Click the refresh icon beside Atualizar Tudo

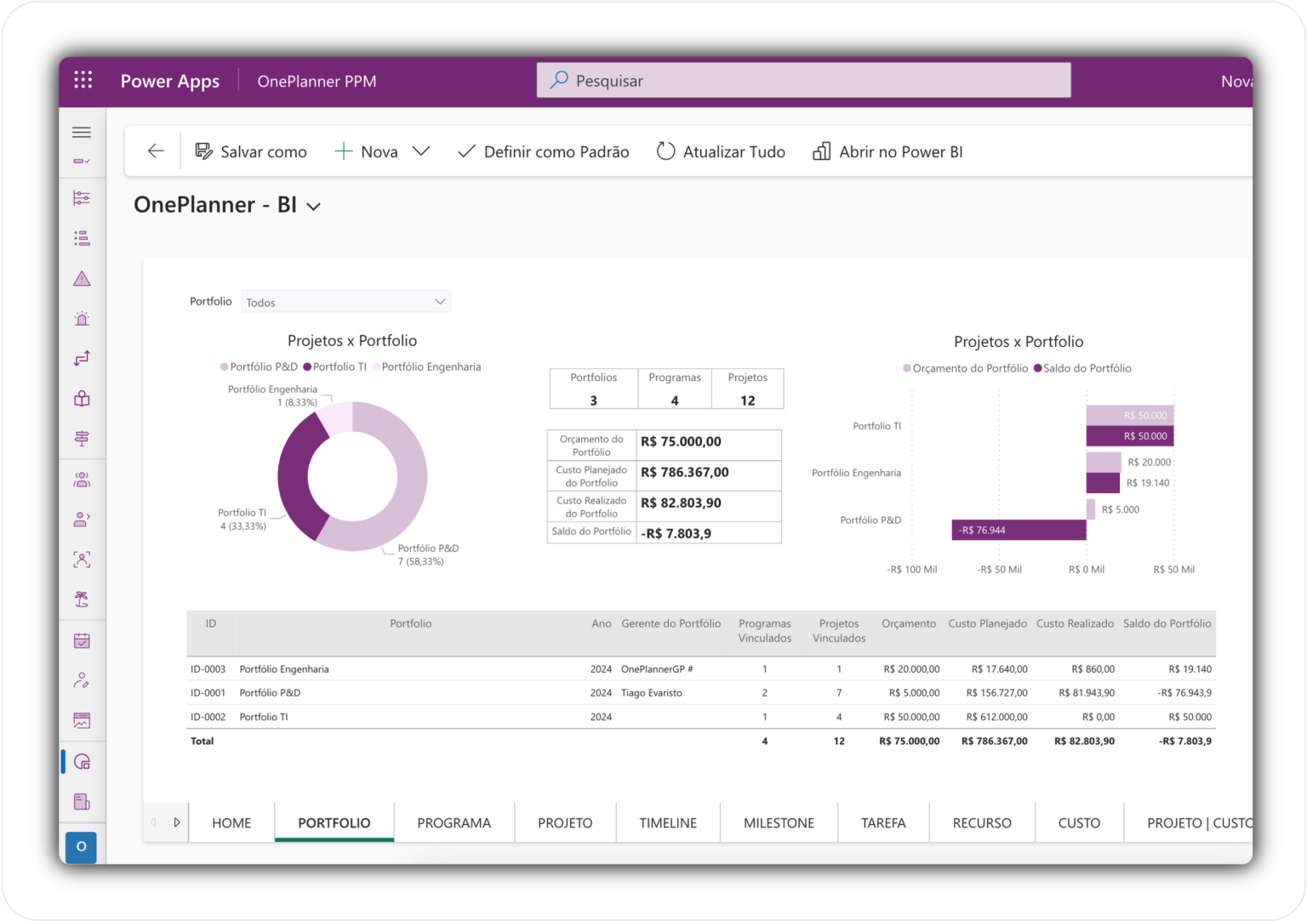(x=665, y=151)
